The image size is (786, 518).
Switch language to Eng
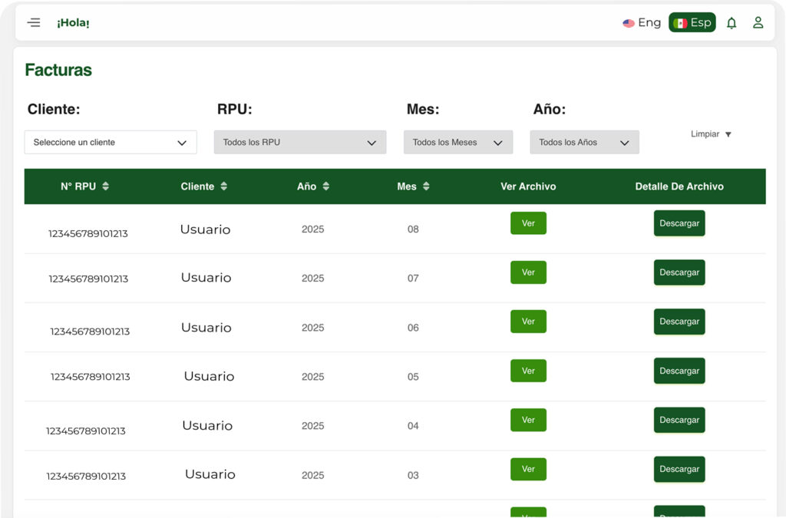point(642,23)
